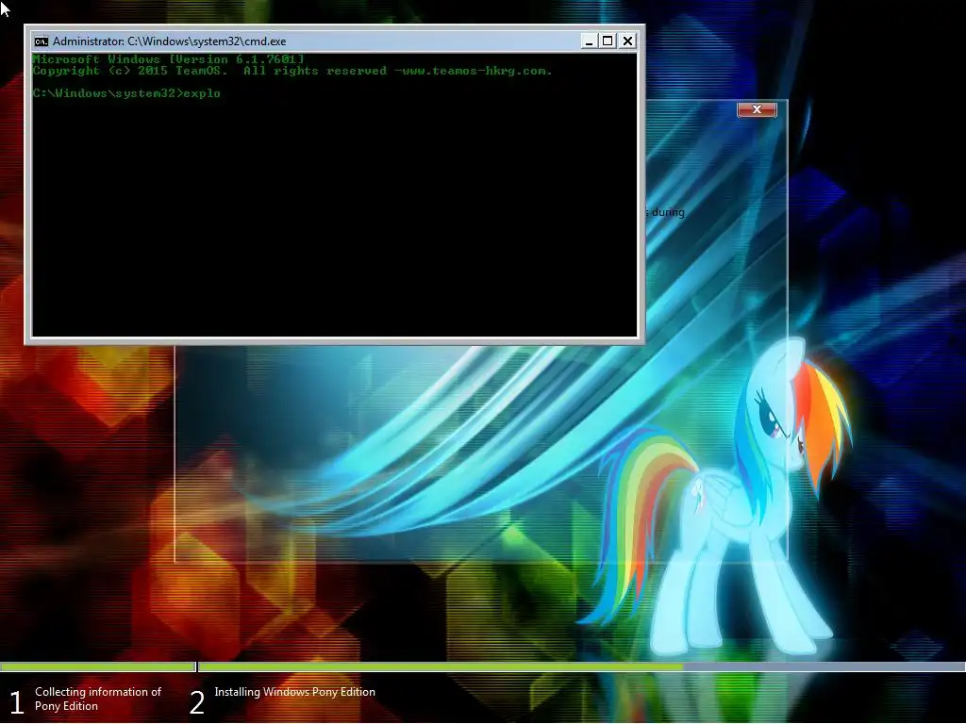966x724 pixels.
Task: Minimize the Administrator cmd.exe window
Action: pyautogui.click(x=589, y=41)
